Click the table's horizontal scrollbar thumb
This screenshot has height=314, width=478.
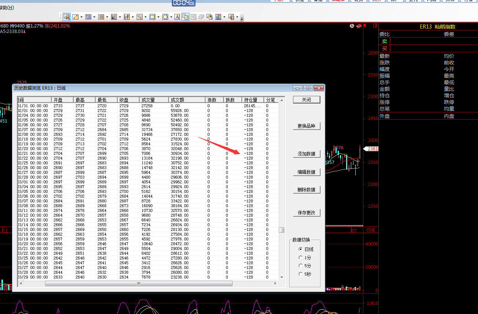(138, 284)
